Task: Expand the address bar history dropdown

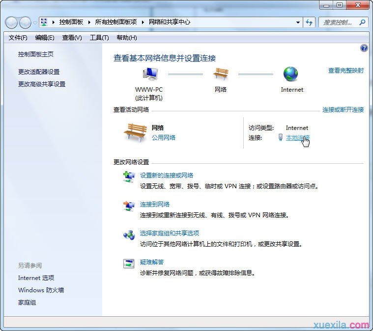Action: pos(298,23)
